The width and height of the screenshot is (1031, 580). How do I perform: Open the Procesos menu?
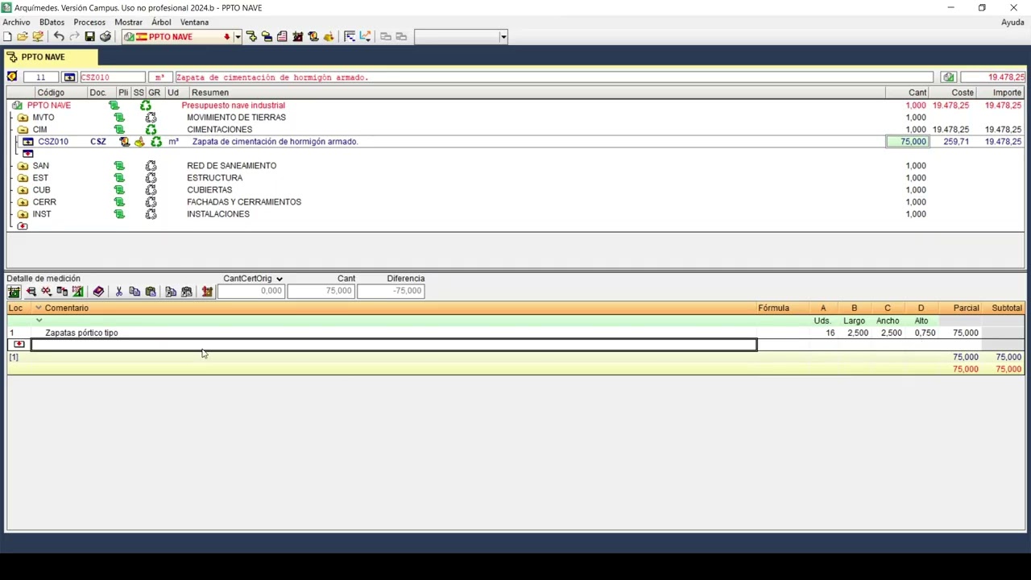tap(89, 22)
